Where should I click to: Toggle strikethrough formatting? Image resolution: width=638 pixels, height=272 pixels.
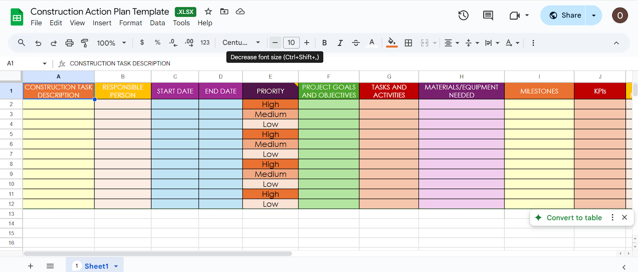pyautogui.click(x=356, y=43)
